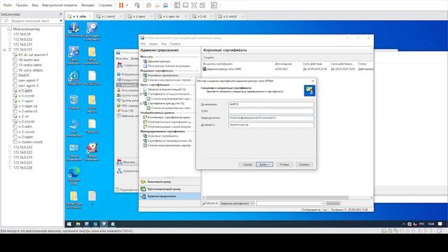Click the empty second field in the wizard
The width and height of the screenshot is (448, 252).
[x=271, y=111]
